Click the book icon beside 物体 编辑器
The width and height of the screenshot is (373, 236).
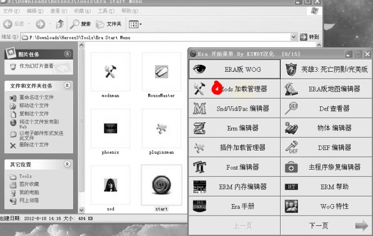pyautogui.click(x=291, y=128)
